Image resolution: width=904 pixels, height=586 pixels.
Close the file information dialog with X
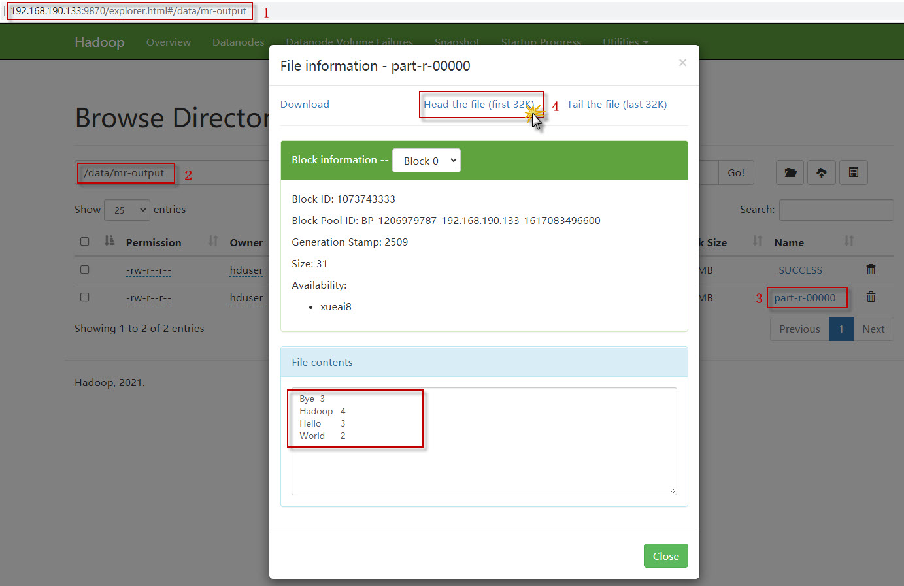coord(682,63)
